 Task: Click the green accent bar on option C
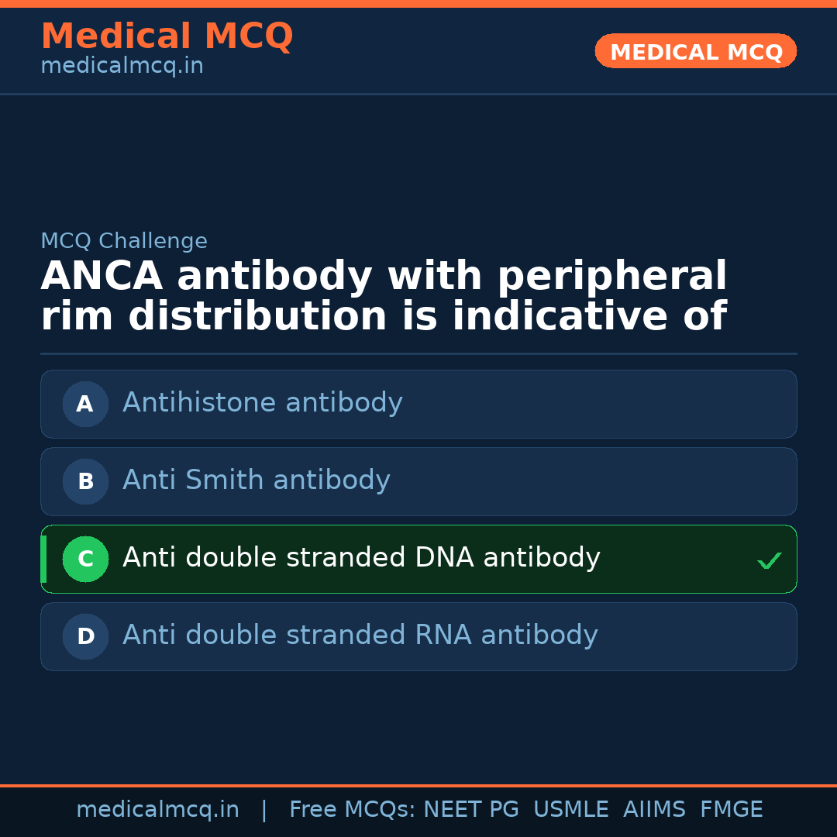pos(43,559)
